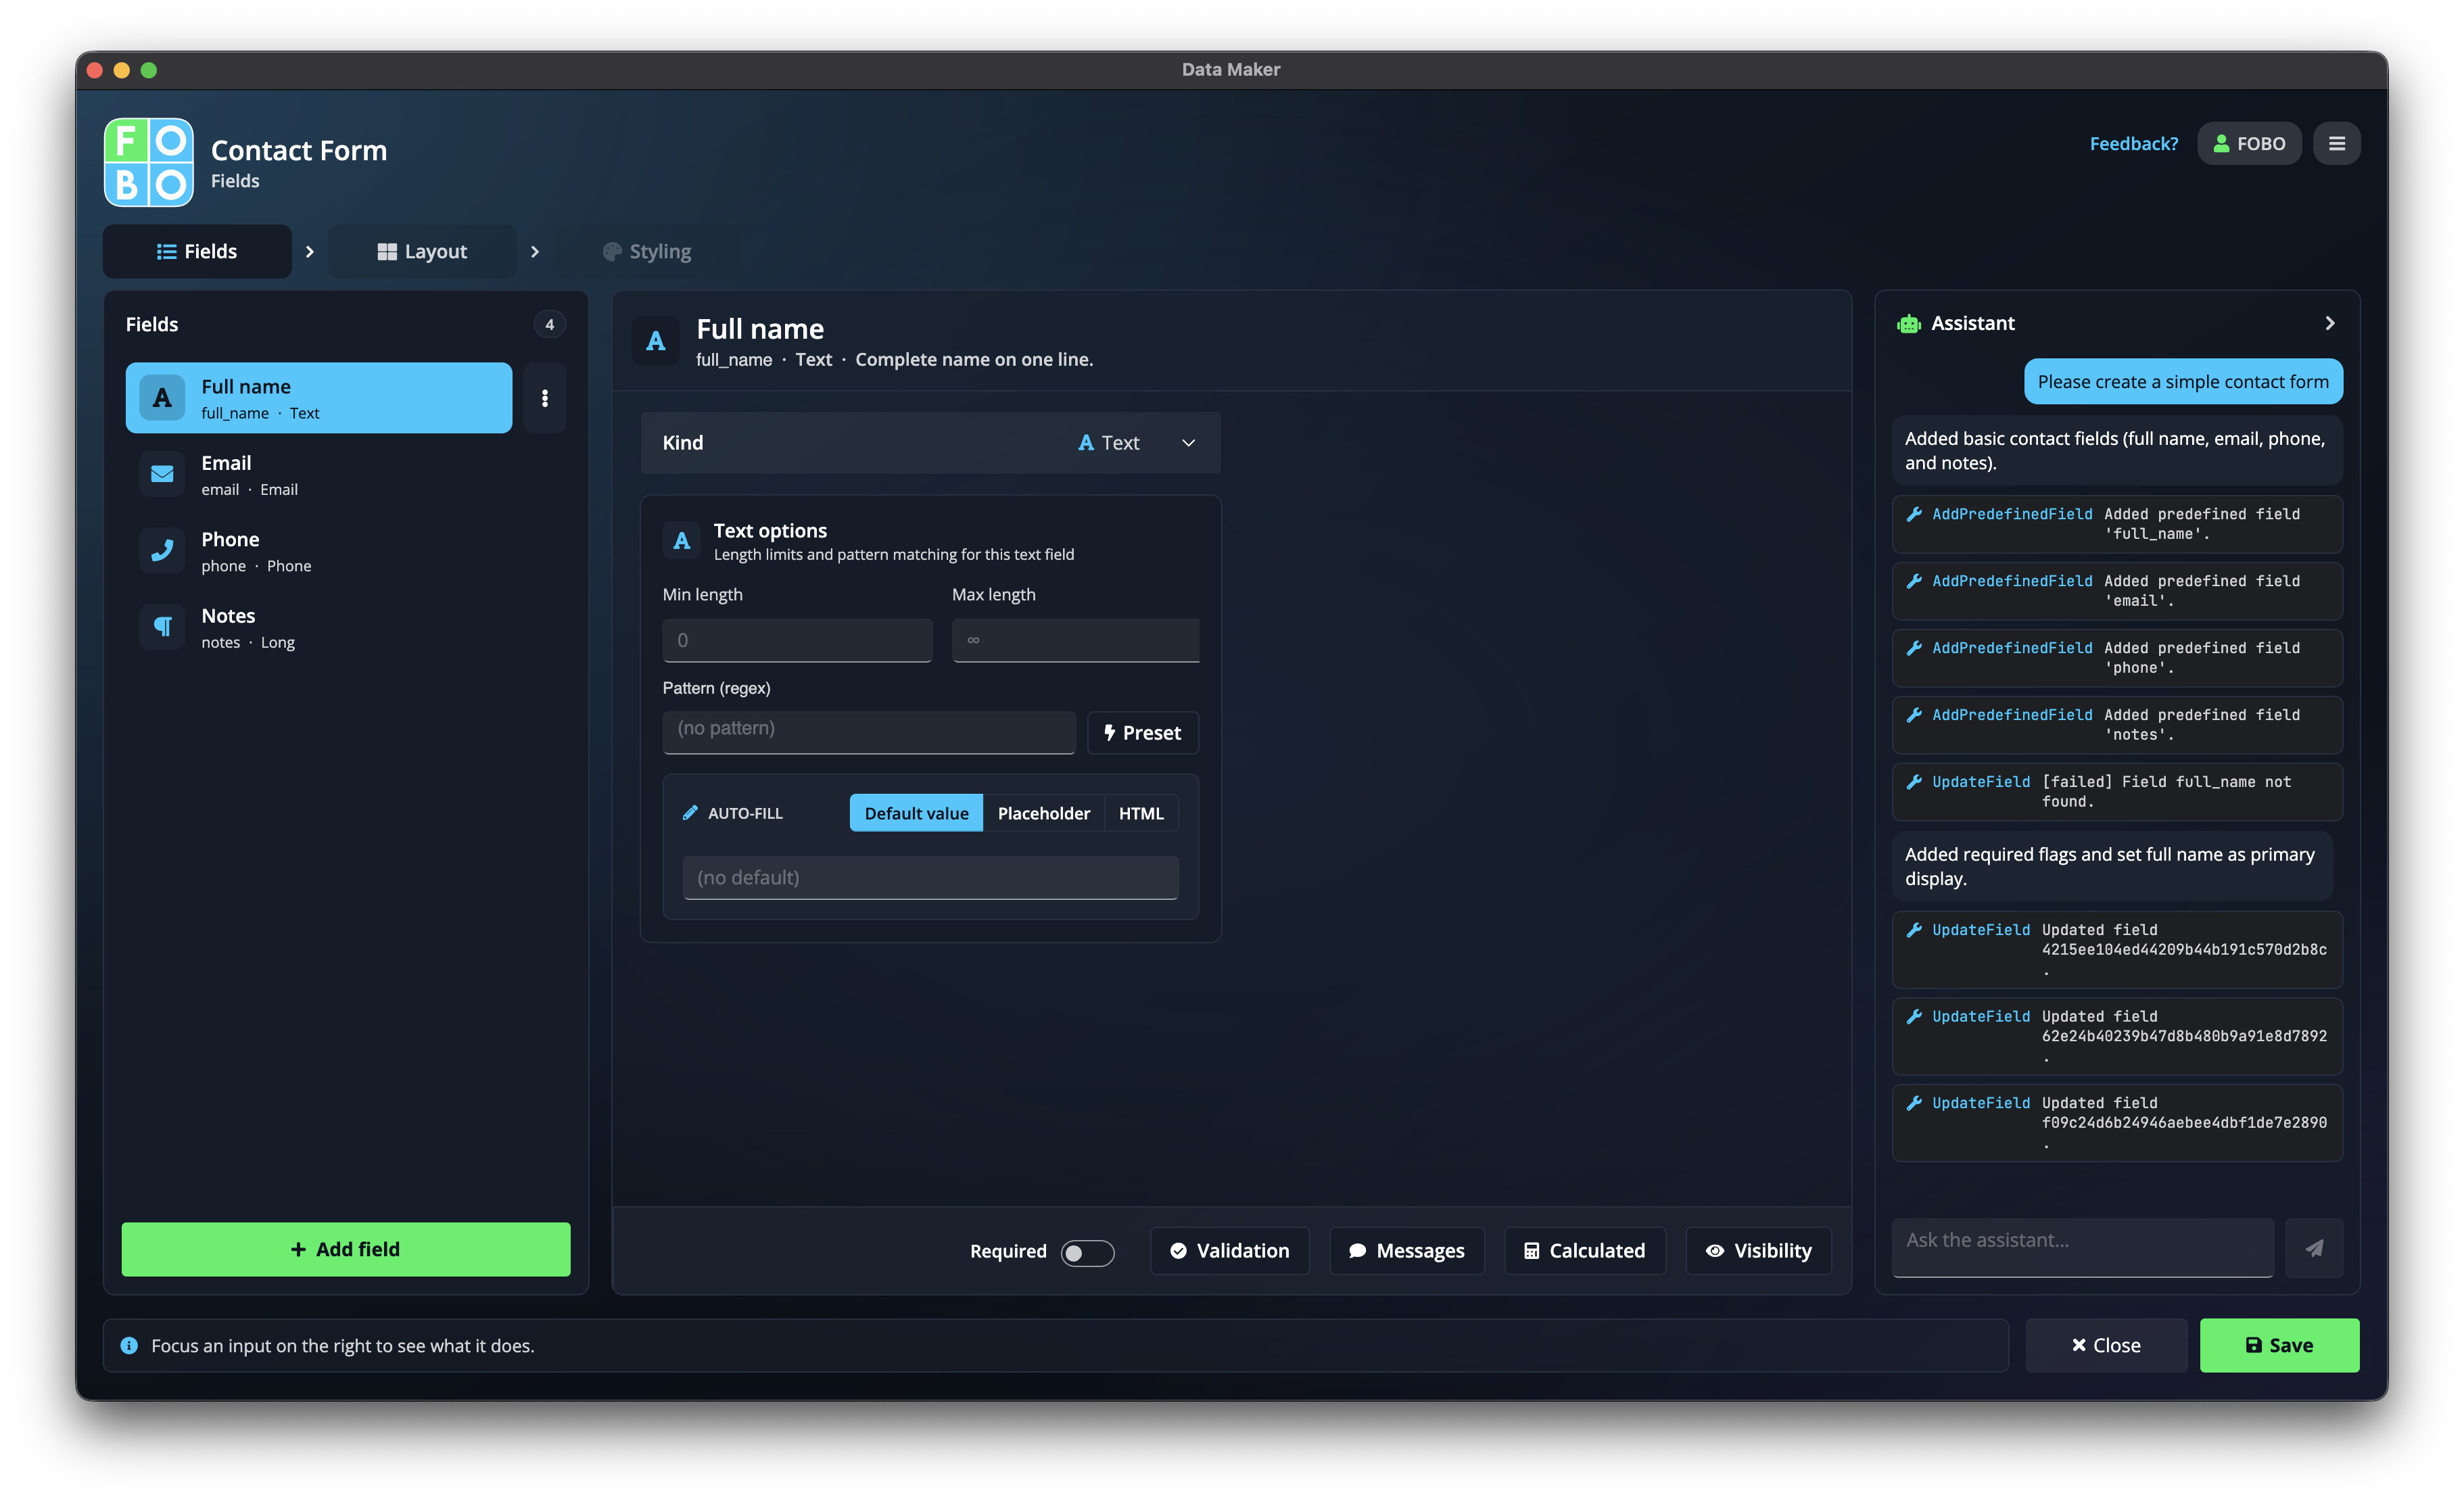This screenshot has width=2464, height=1501.
Task: Click the Add field button
Action: pyautogui.click(x=346, y=1249)
